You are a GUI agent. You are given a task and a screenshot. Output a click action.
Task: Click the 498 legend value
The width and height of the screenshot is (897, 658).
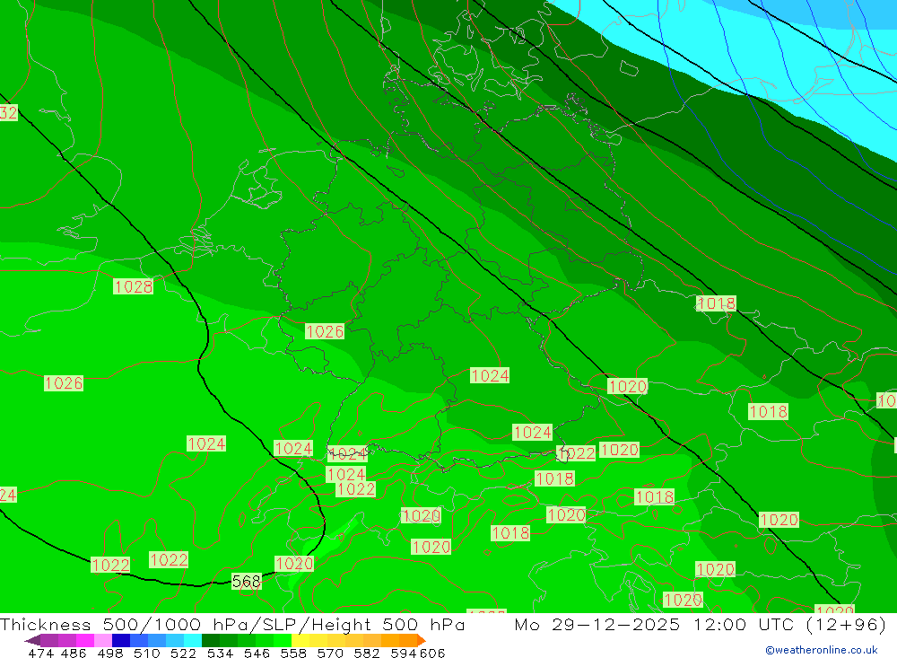click(109, 654)
